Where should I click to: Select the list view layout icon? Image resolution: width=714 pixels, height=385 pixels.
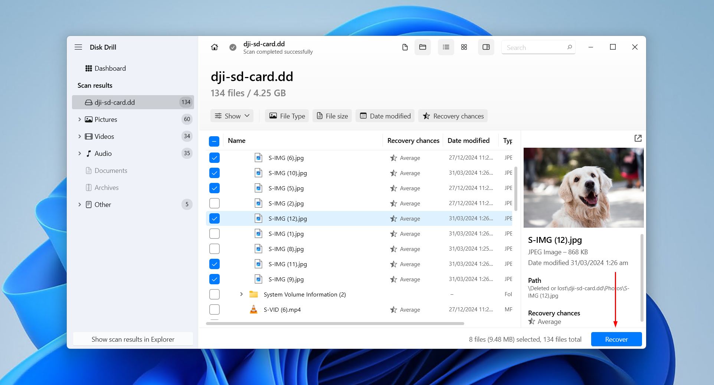446,47
